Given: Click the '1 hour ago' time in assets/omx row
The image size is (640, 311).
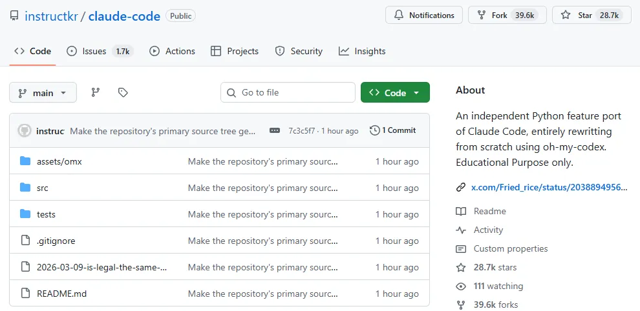Looking at the screenshot, I should coord(397,161).
